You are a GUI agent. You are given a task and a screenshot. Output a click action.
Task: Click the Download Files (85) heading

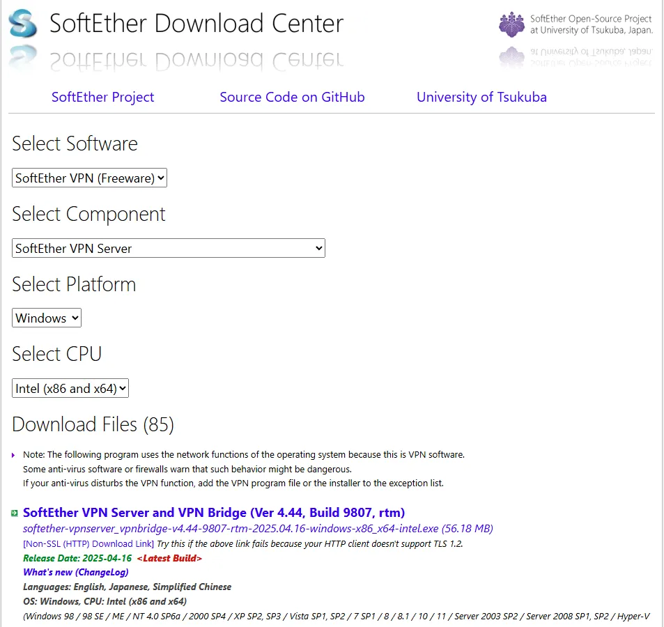pos(93,425)
